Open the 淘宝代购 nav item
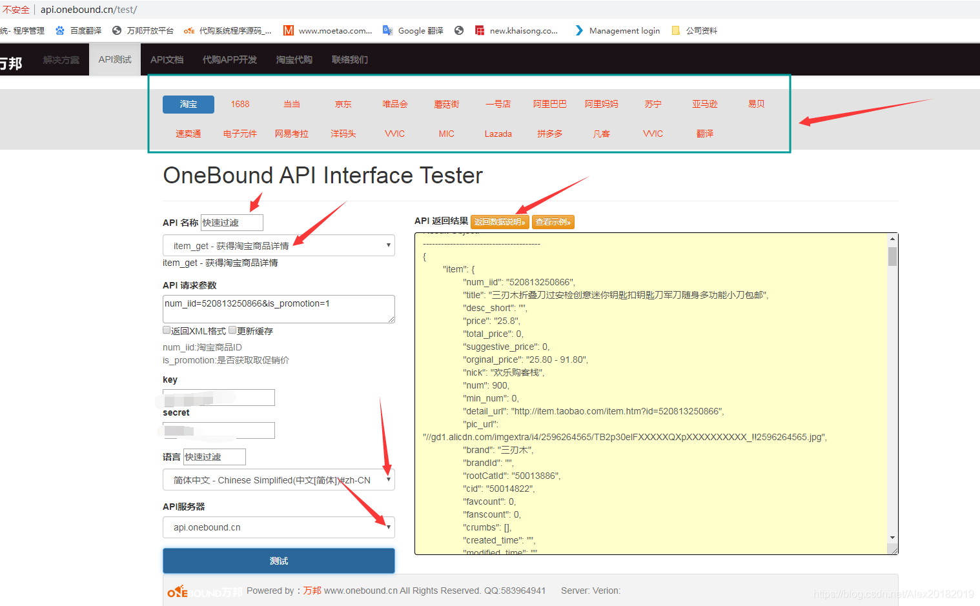Screen dimensions: 980x606 coord(294,59)
